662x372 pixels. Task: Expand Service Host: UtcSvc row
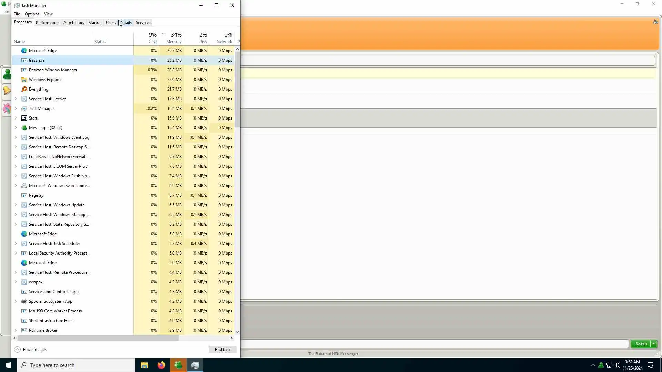16,99
